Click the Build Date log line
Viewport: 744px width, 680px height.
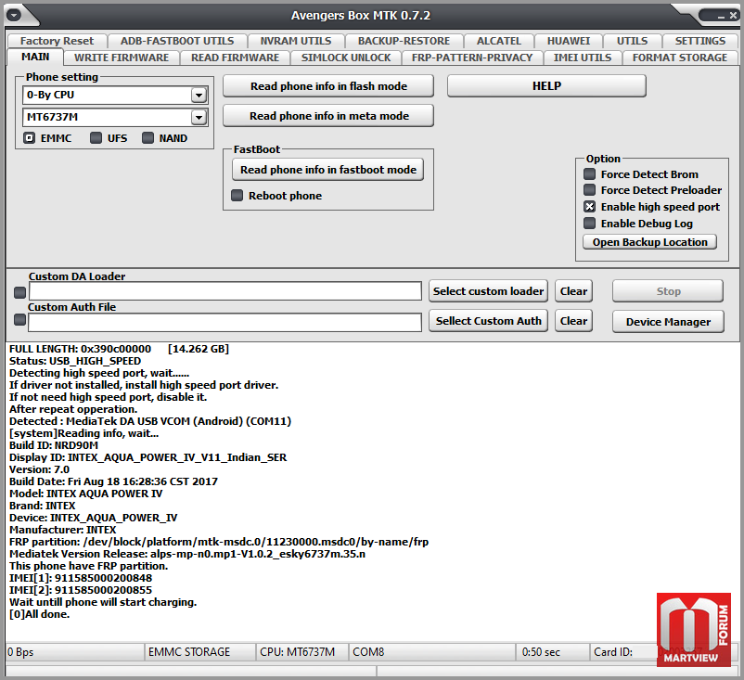113,481
